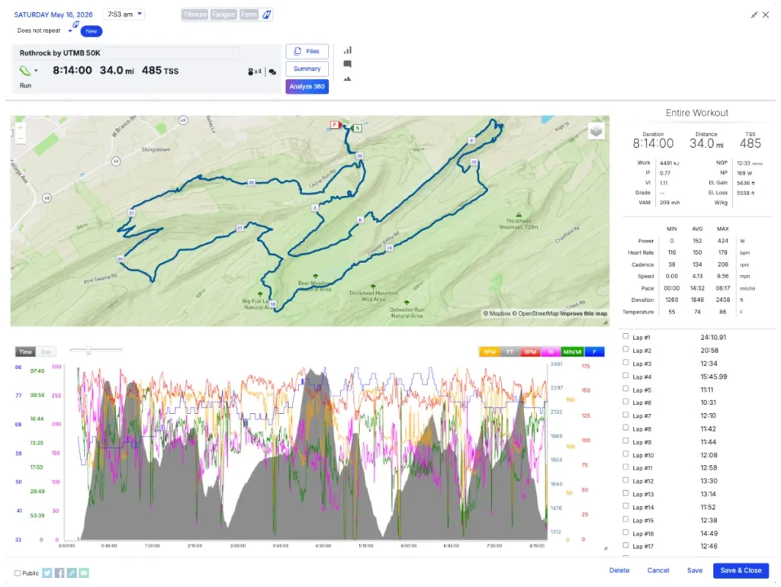Open the chat bubbles icon in workout header
The image size is (781, 587).
point(272,72)
